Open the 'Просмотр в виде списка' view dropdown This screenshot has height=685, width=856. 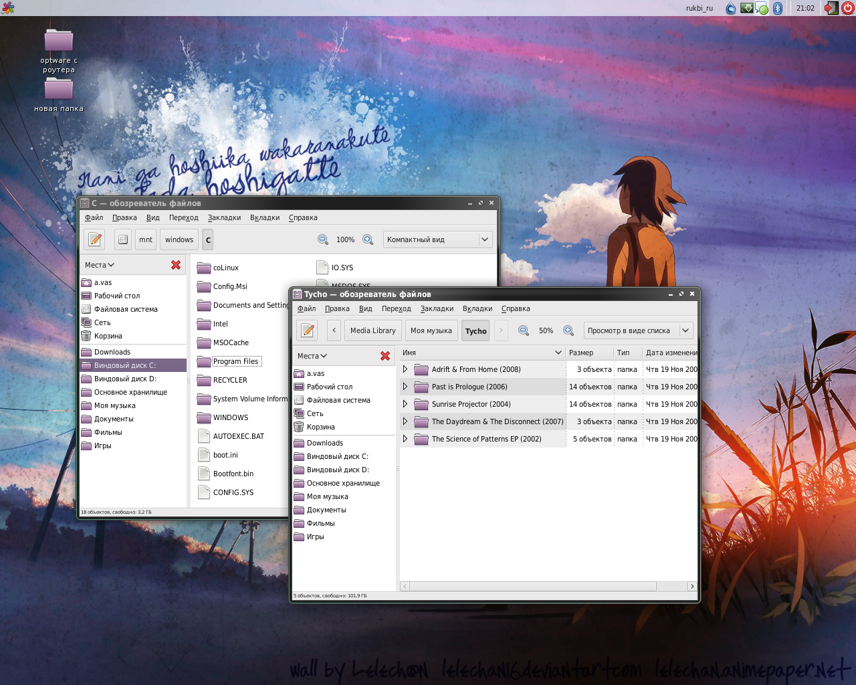point(638,330)
